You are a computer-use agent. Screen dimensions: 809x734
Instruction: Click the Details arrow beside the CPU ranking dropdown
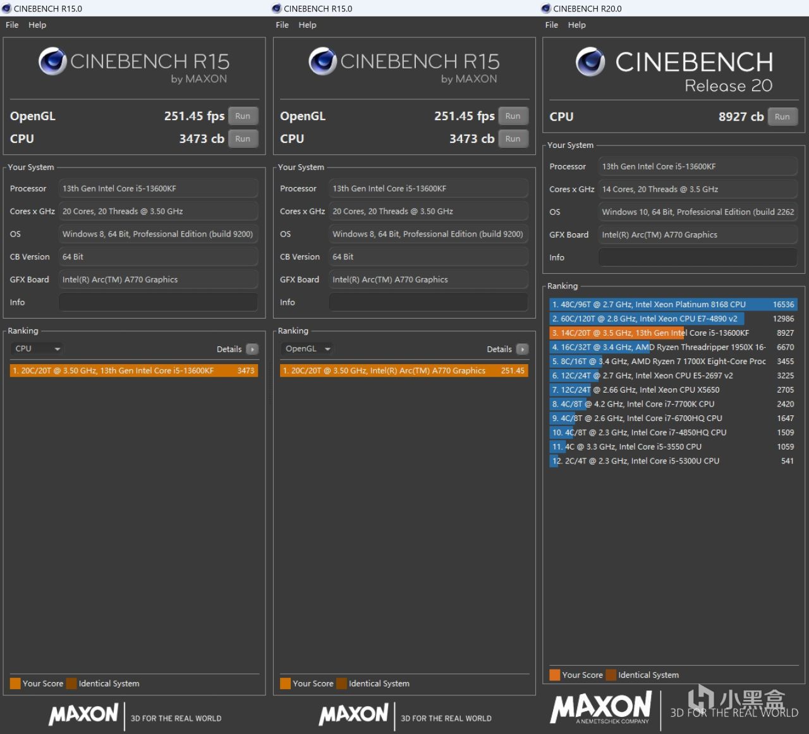[x=252, y=349]
